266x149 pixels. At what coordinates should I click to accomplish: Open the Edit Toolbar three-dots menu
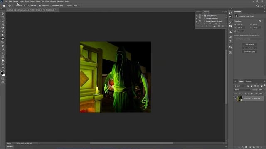[x=3, y=67]
